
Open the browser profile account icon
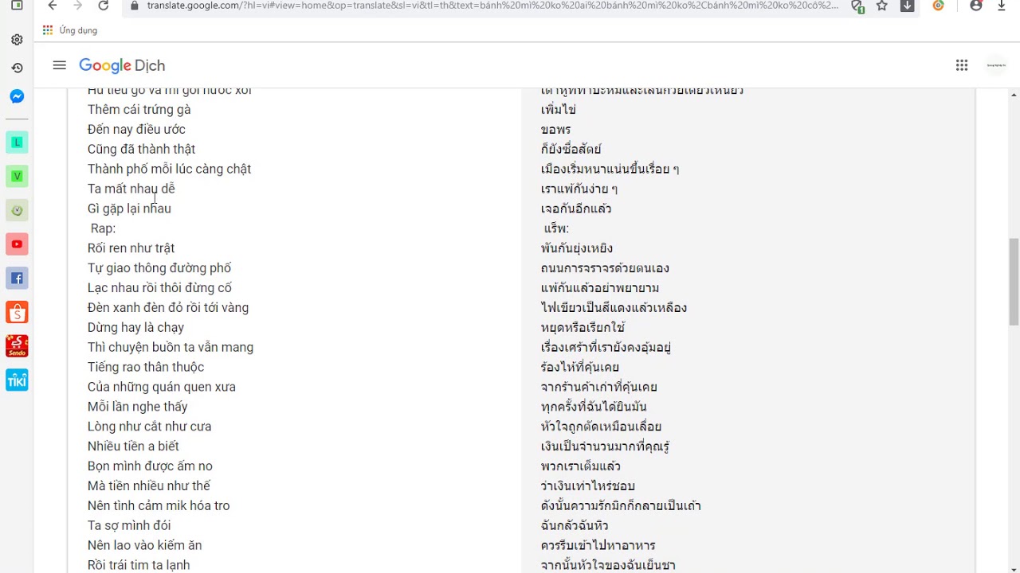click(x=976, y=6)
